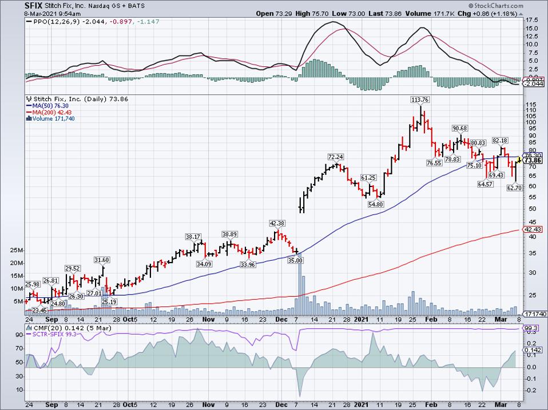Click the '8-Mar-2021 9:54am' timestamp
This screenshot has height=410, width=548.
coord(53,14)
